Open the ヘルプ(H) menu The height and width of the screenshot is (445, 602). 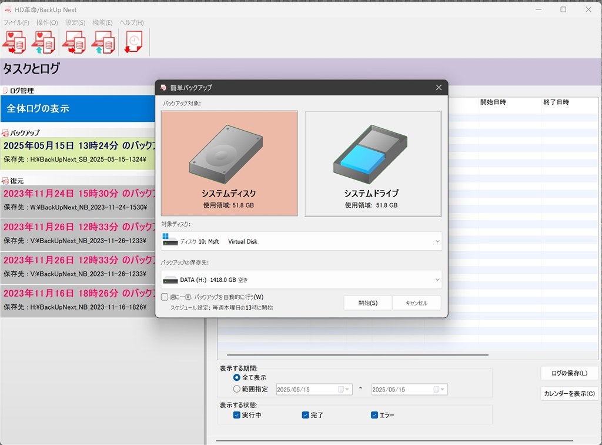tap(132, 23)
